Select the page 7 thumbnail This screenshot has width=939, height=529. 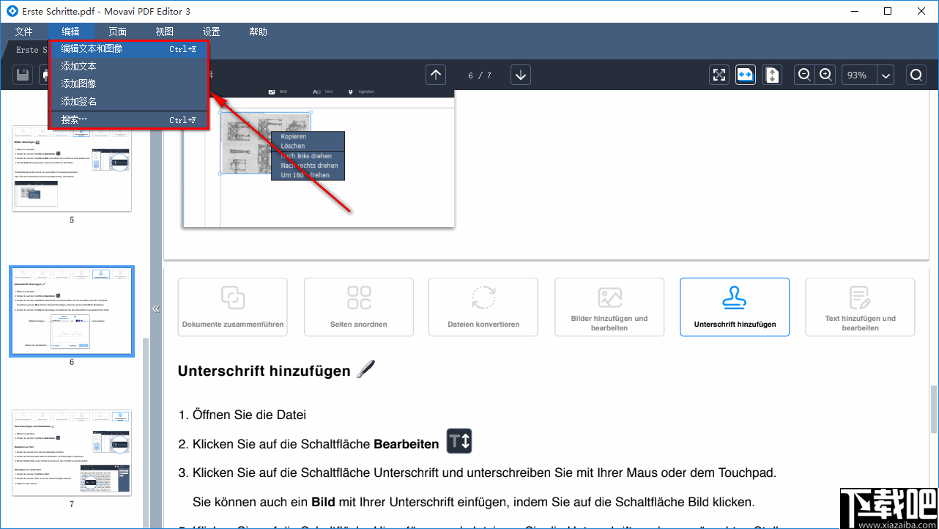pos(71,452)
